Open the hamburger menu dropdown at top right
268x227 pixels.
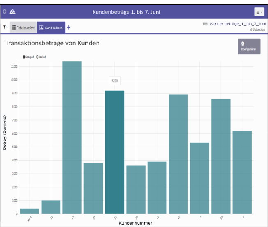[259, 12]
